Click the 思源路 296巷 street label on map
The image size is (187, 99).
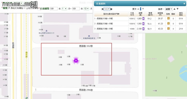coord(86,90)
